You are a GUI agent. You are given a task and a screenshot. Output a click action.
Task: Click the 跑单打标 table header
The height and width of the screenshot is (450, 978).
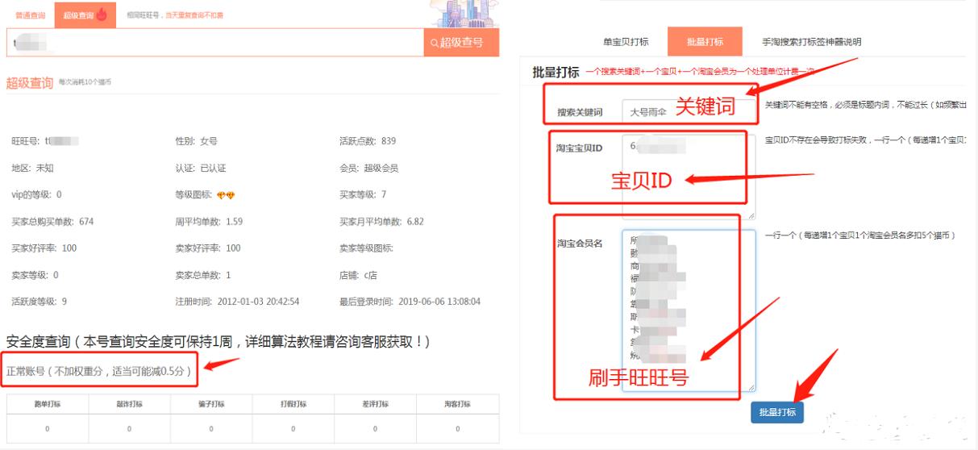coord(47,404)
